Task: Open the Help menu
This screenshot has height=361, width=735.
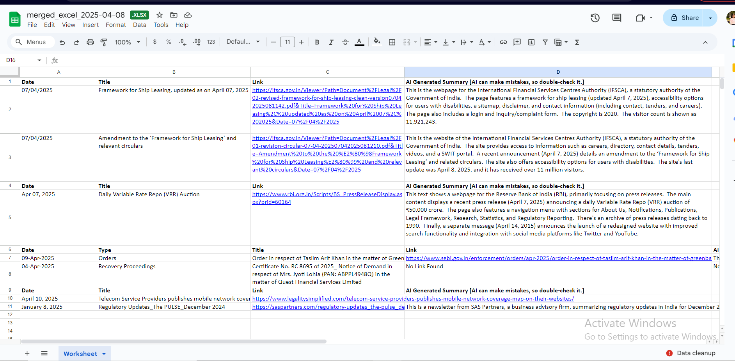Action: click(x=182, y=25)
